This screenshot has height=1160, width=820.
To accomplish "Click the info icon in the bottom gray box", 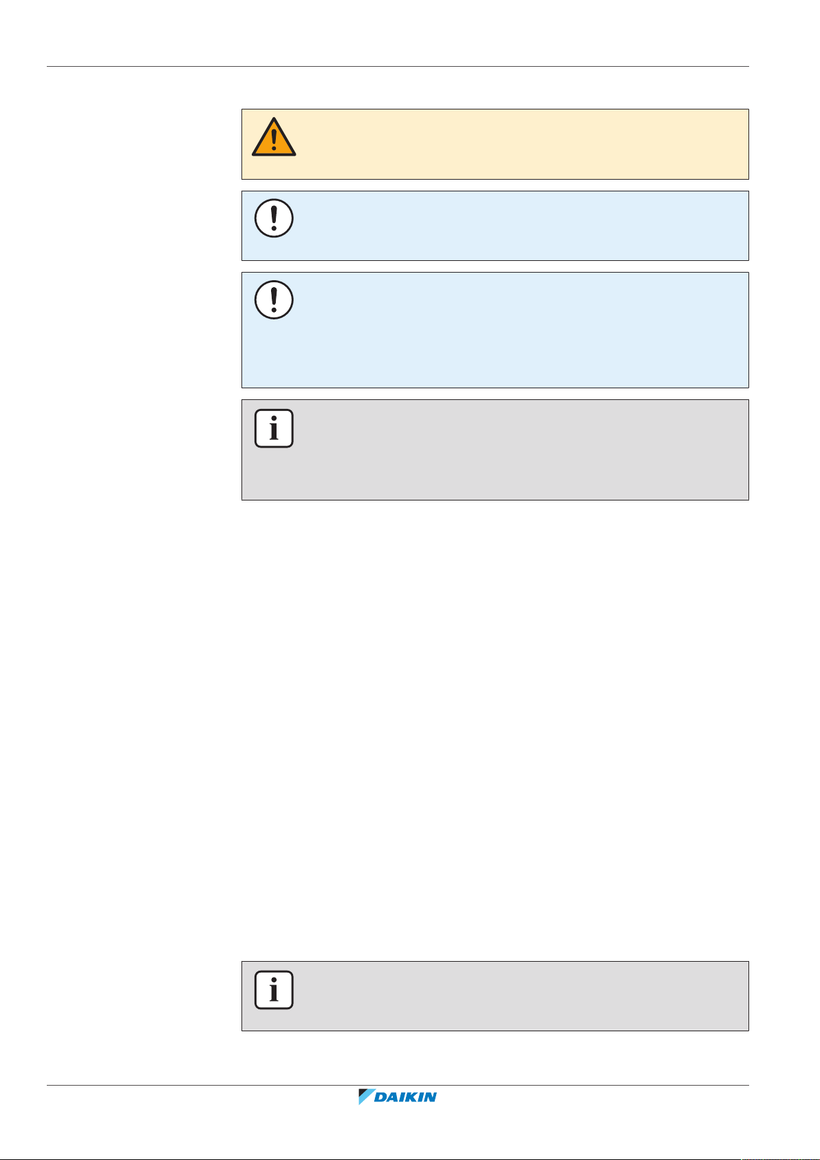I will [x=274, y=990].
